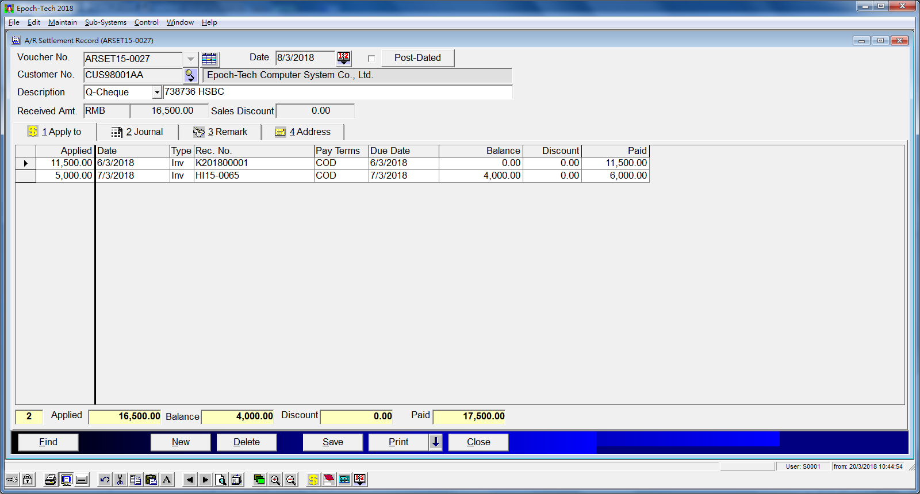
Task: Open the Window menu
Action: tap(180, 22)
